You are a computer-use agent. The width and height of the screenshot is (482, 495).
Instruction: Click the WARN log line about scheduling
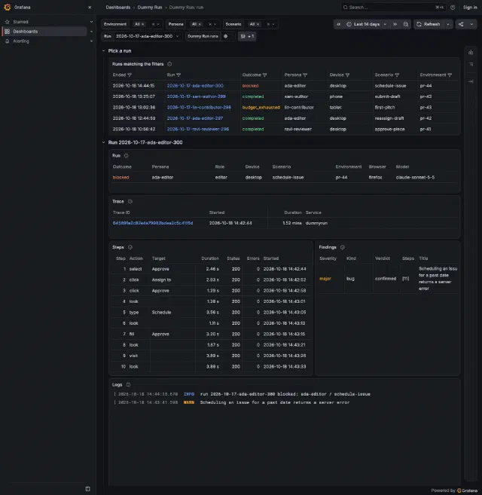232,402
